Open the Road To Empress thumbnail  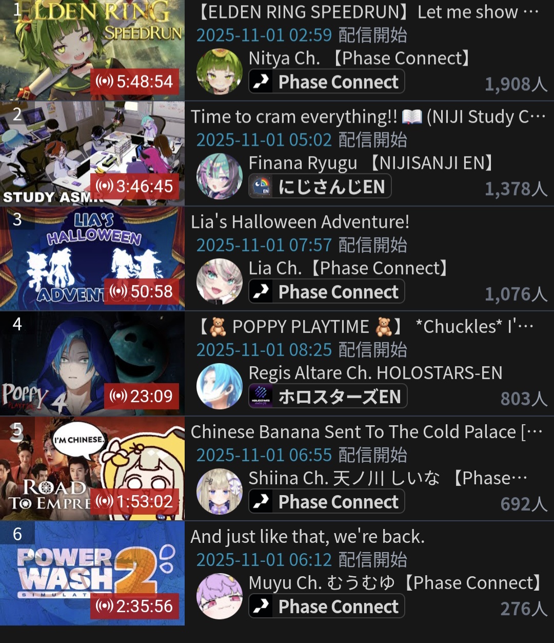click(92, 468)
